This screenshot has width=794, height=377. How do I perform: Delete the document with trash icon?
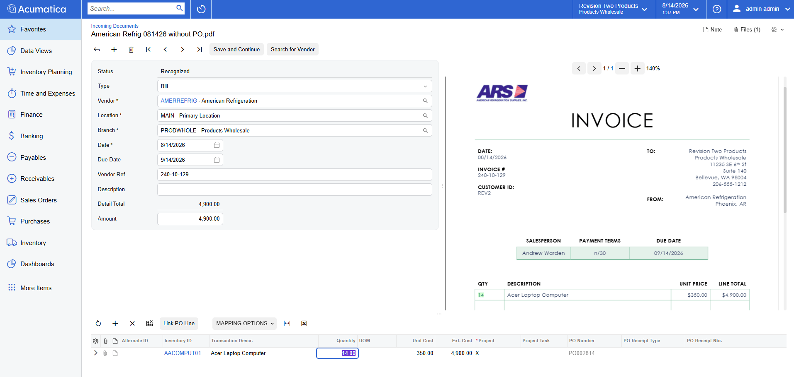[131, 49]
